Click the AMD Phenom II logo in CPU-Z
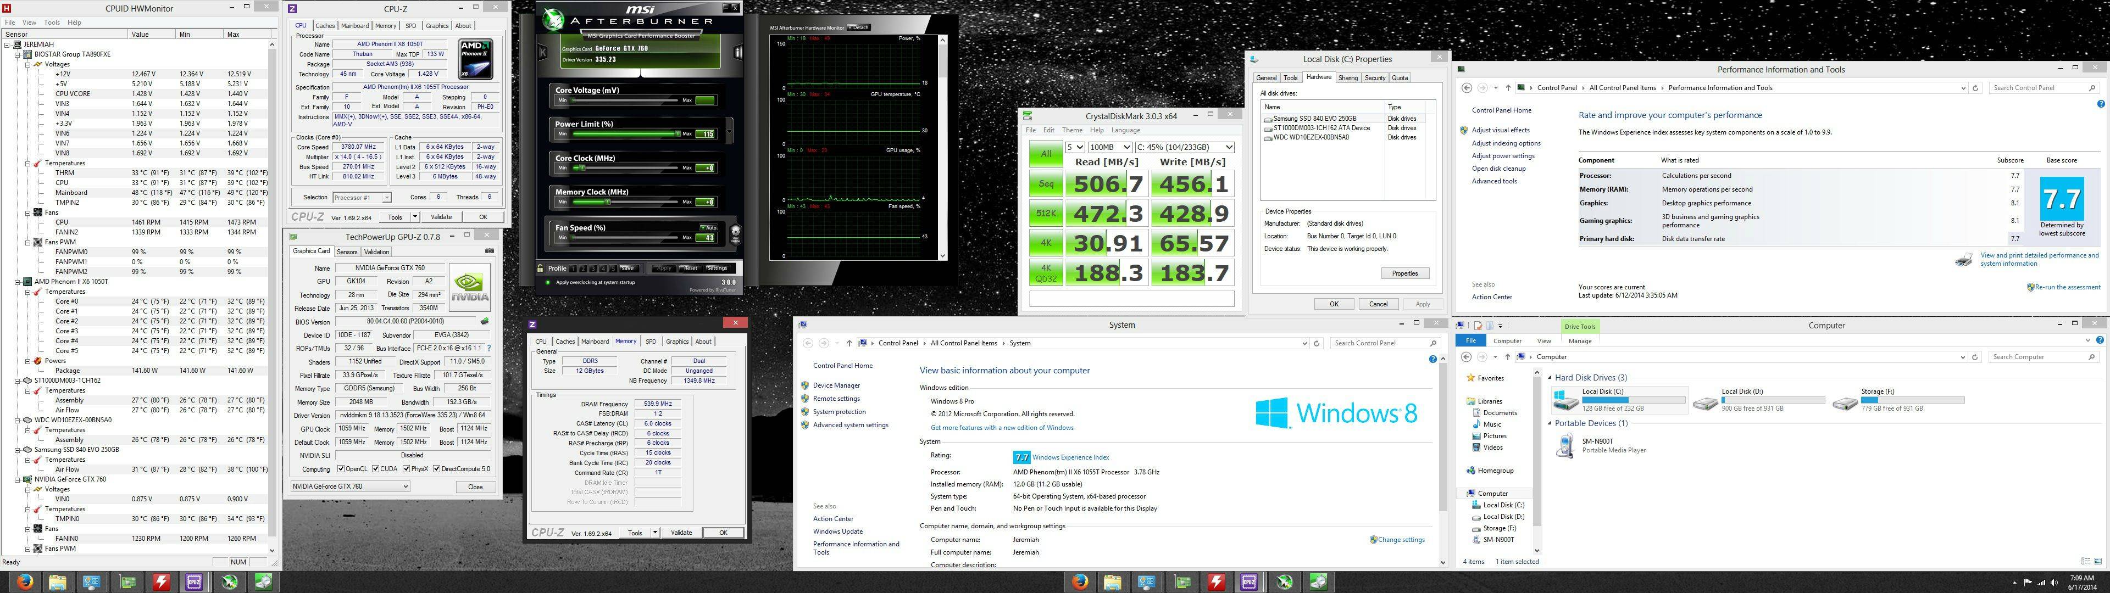 tap(475, 60)
